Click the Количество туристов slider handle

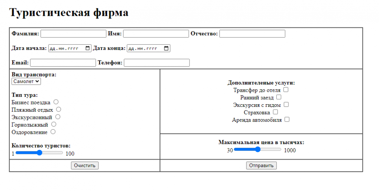click(x=39, y=153)
